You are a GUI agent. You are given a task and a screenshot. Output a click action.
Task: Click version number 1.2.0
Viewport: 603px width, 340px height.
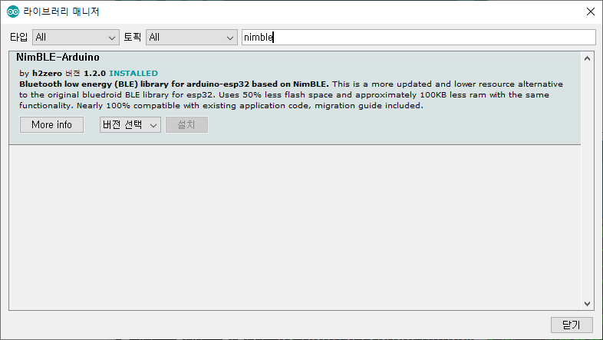(x=94, y=73)
